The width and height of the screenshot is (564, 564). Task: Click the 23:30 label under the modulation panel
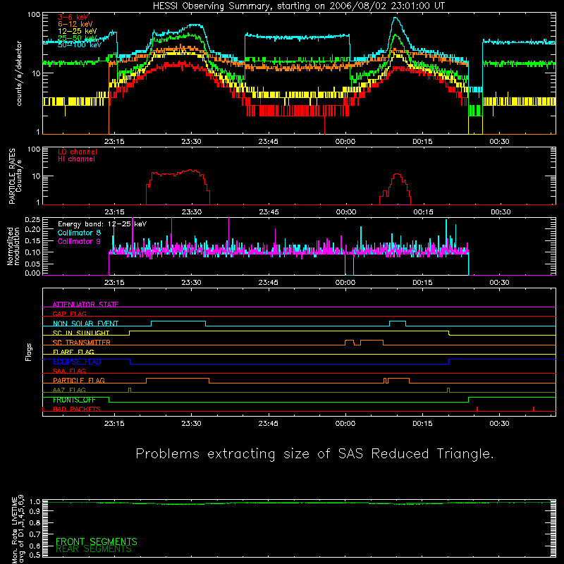click(191, 283)
